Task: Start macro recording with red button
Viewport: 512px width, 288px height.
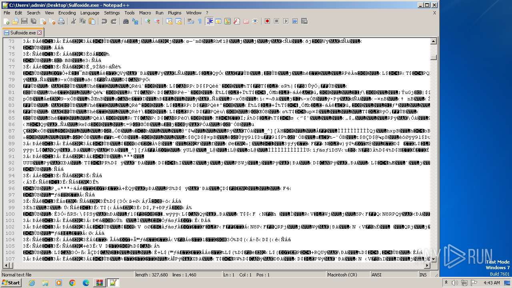Action: pyautogui.click(x=267, y=21)
